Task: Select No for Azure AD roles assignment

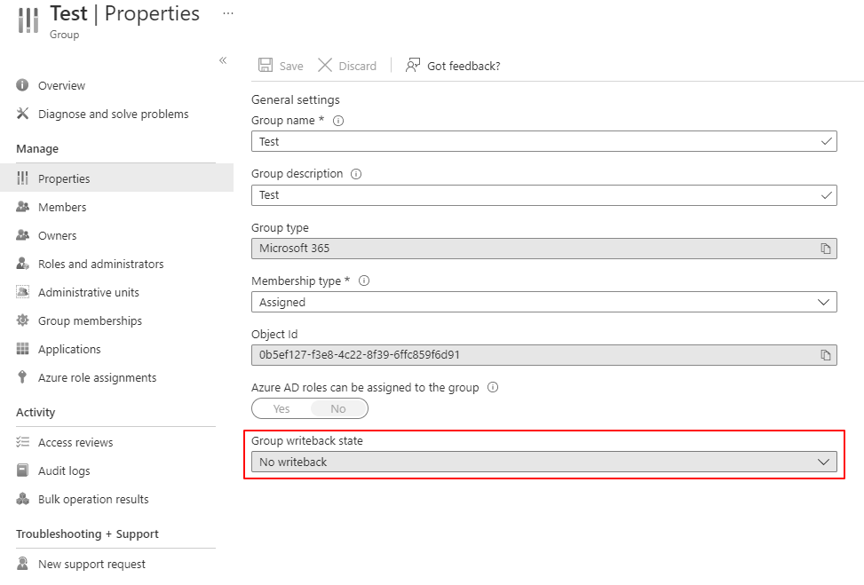Action: [x=338, y=408]
